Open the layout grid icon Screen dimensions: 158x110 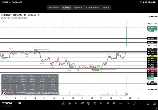tap(76, 103)
